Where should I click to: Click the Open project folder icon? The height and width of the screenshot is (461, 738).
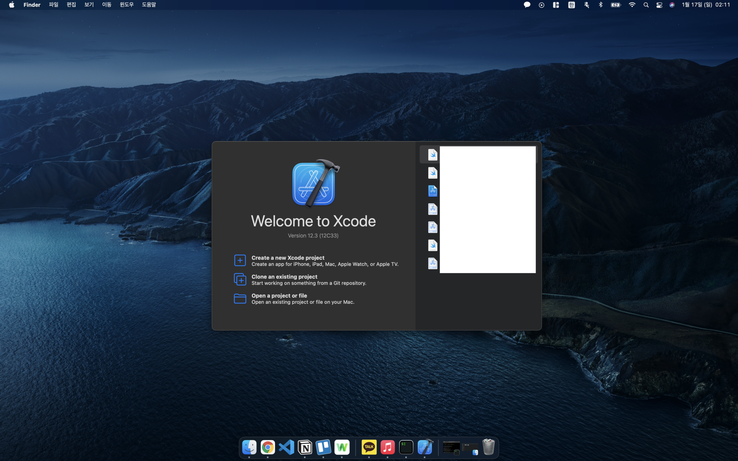coord(240,298)
